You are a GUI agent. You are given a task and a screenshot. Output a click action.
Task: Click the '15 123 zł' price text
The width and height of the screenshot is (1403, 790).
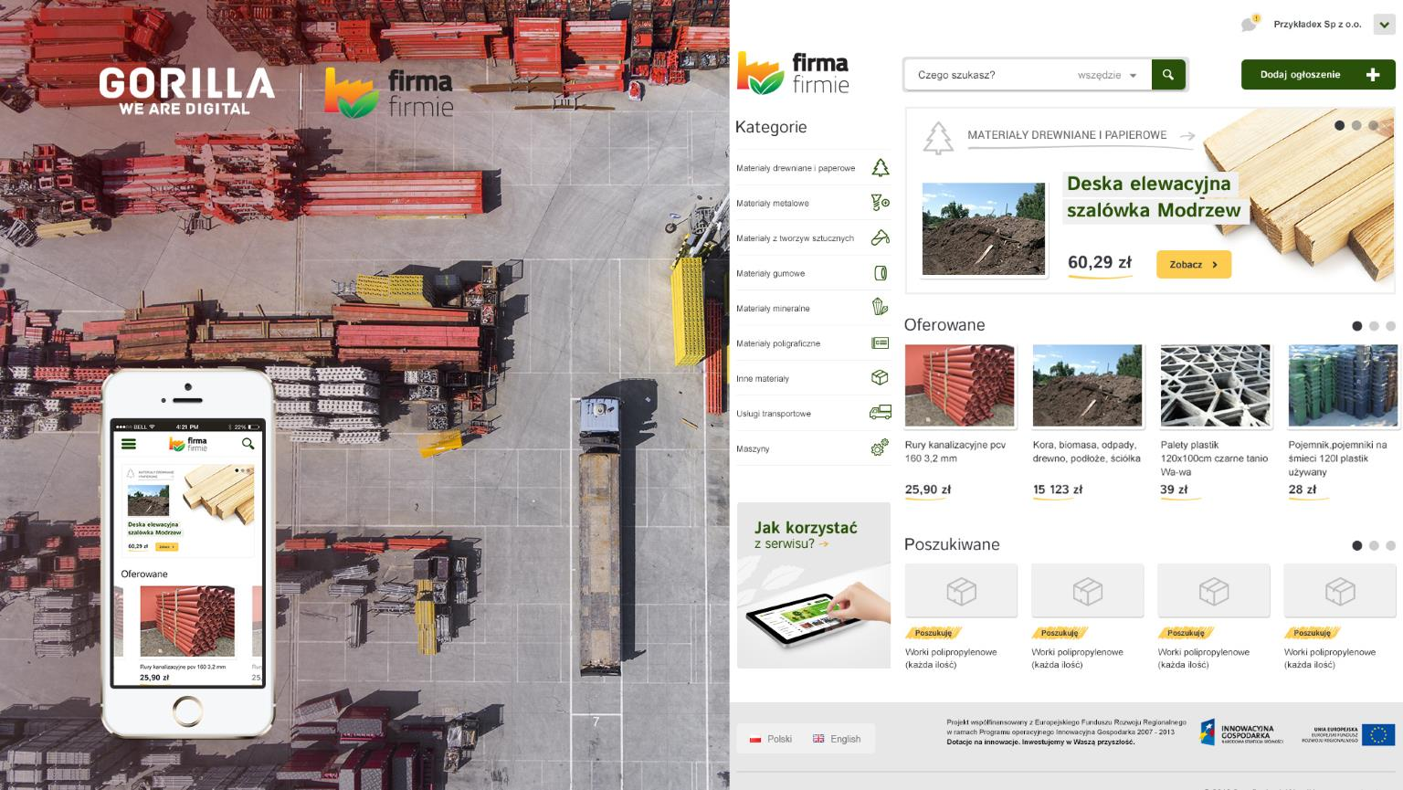(x=1058, y=490)
